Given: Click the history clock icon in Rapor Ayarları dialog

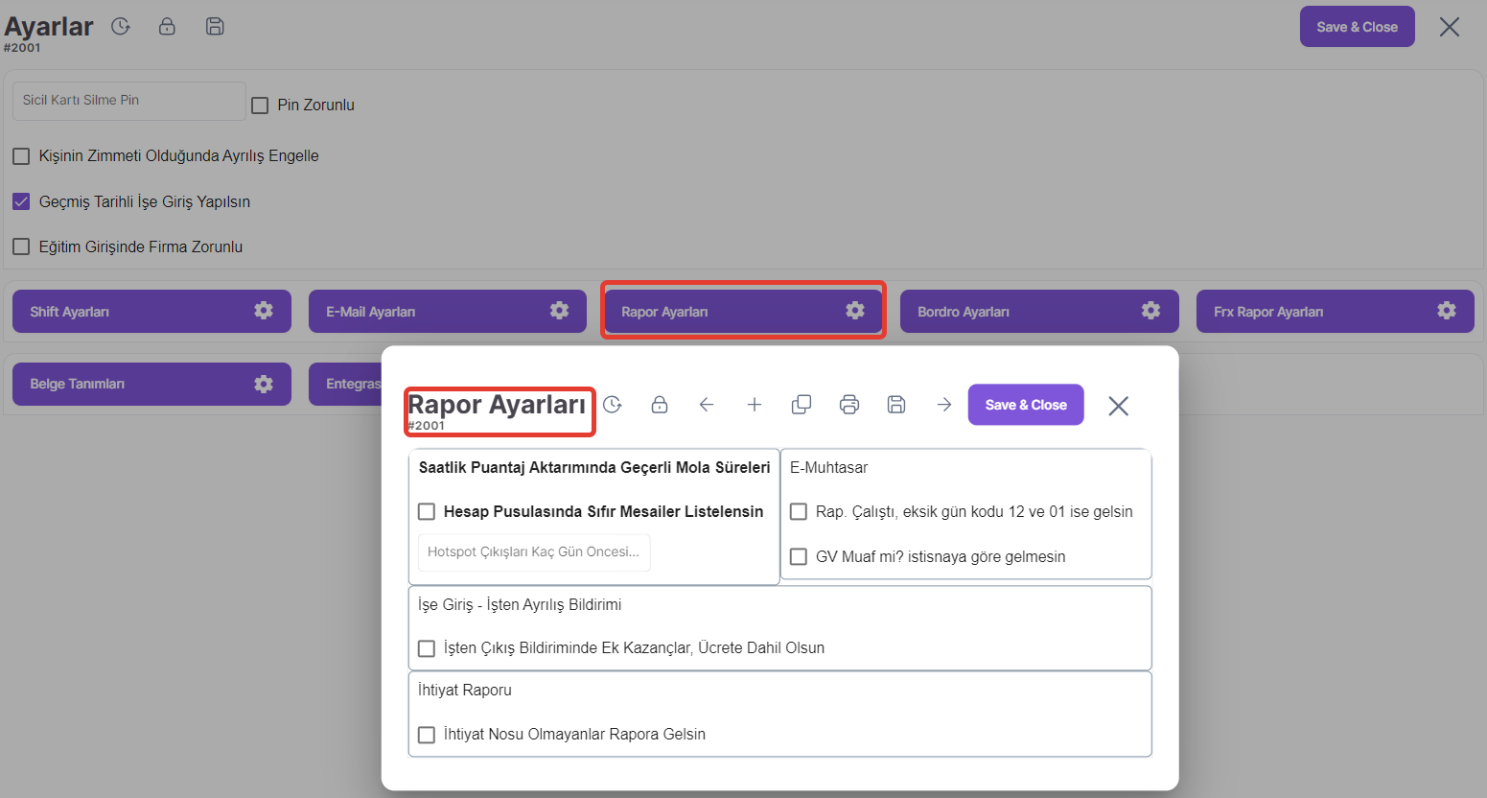Looking at the screenshot, I should 613,405.
